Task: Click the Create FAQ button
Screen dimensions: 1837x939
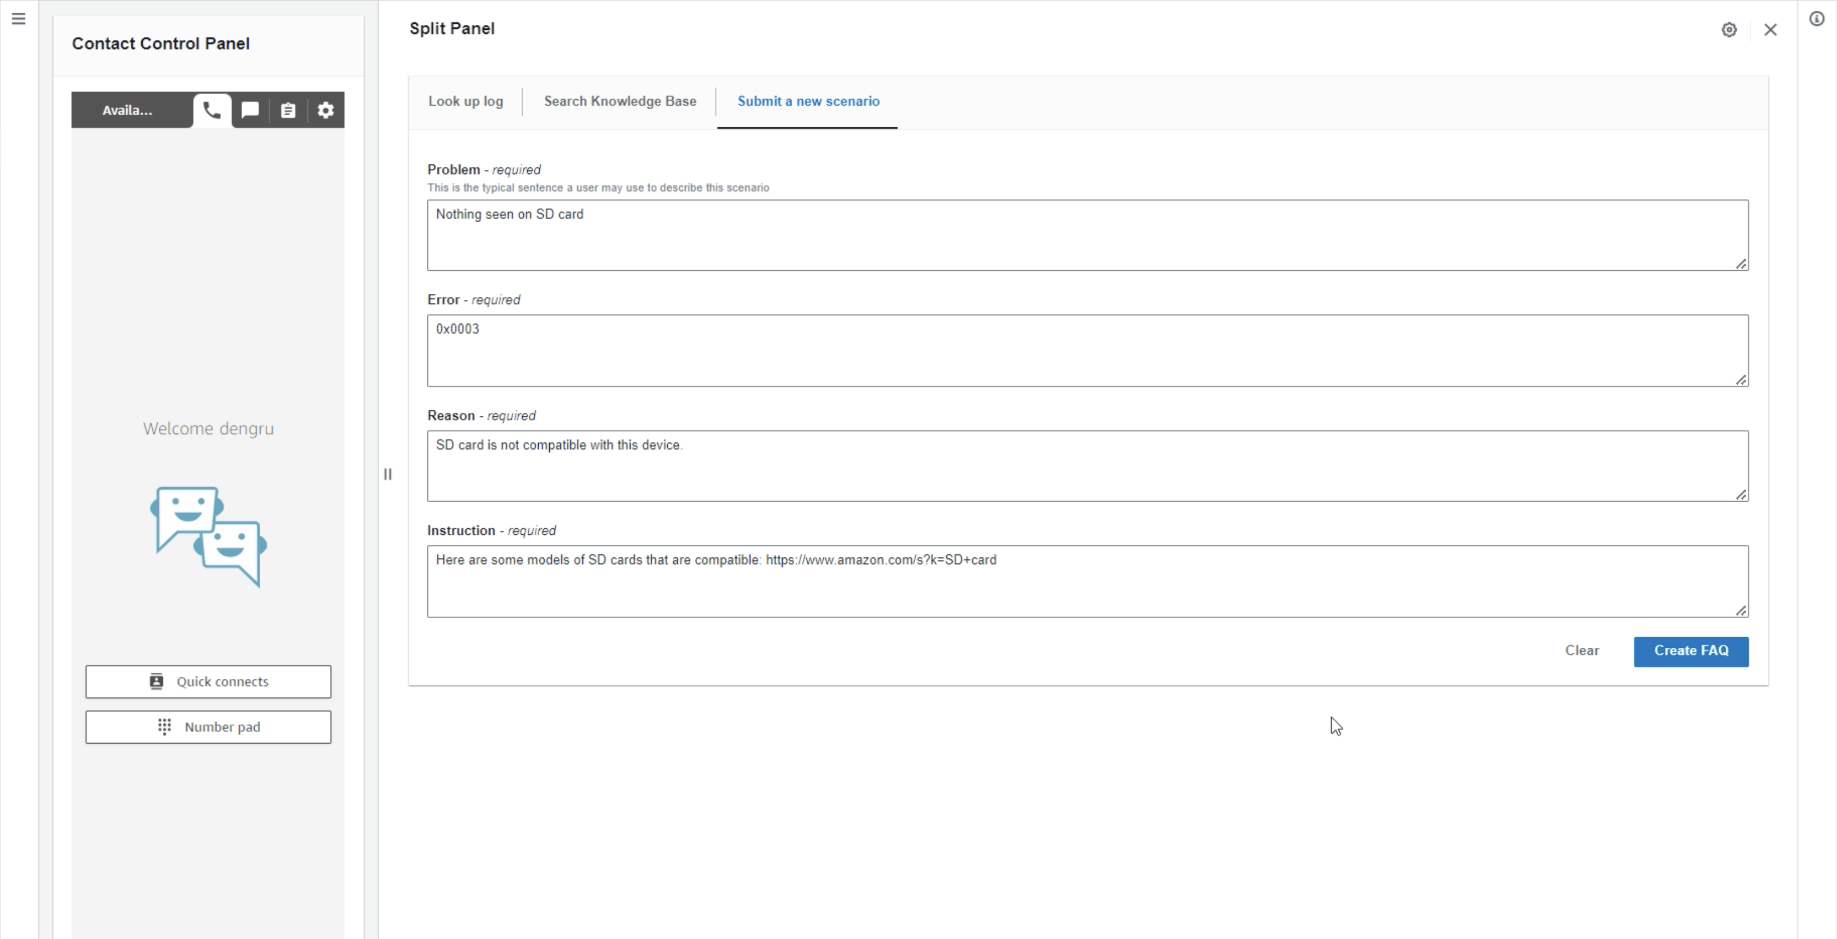Action: point(1691,651)
